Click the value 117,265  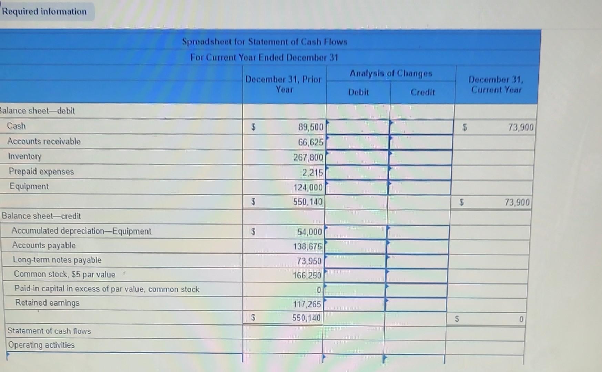(307, 304)
